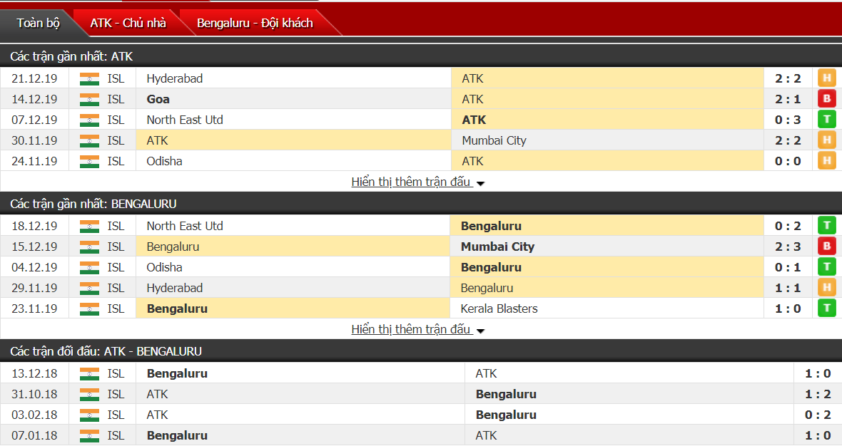This screenshot has height=446, width=842.
Task: Click India flag on the 30.11.19 row
Action: coord(89,141)
